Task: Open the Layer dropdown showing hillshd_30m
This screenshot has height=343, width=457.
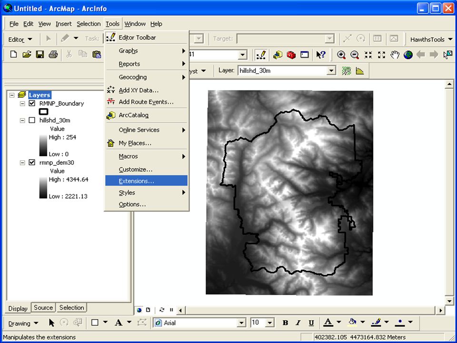Action: 331,71
